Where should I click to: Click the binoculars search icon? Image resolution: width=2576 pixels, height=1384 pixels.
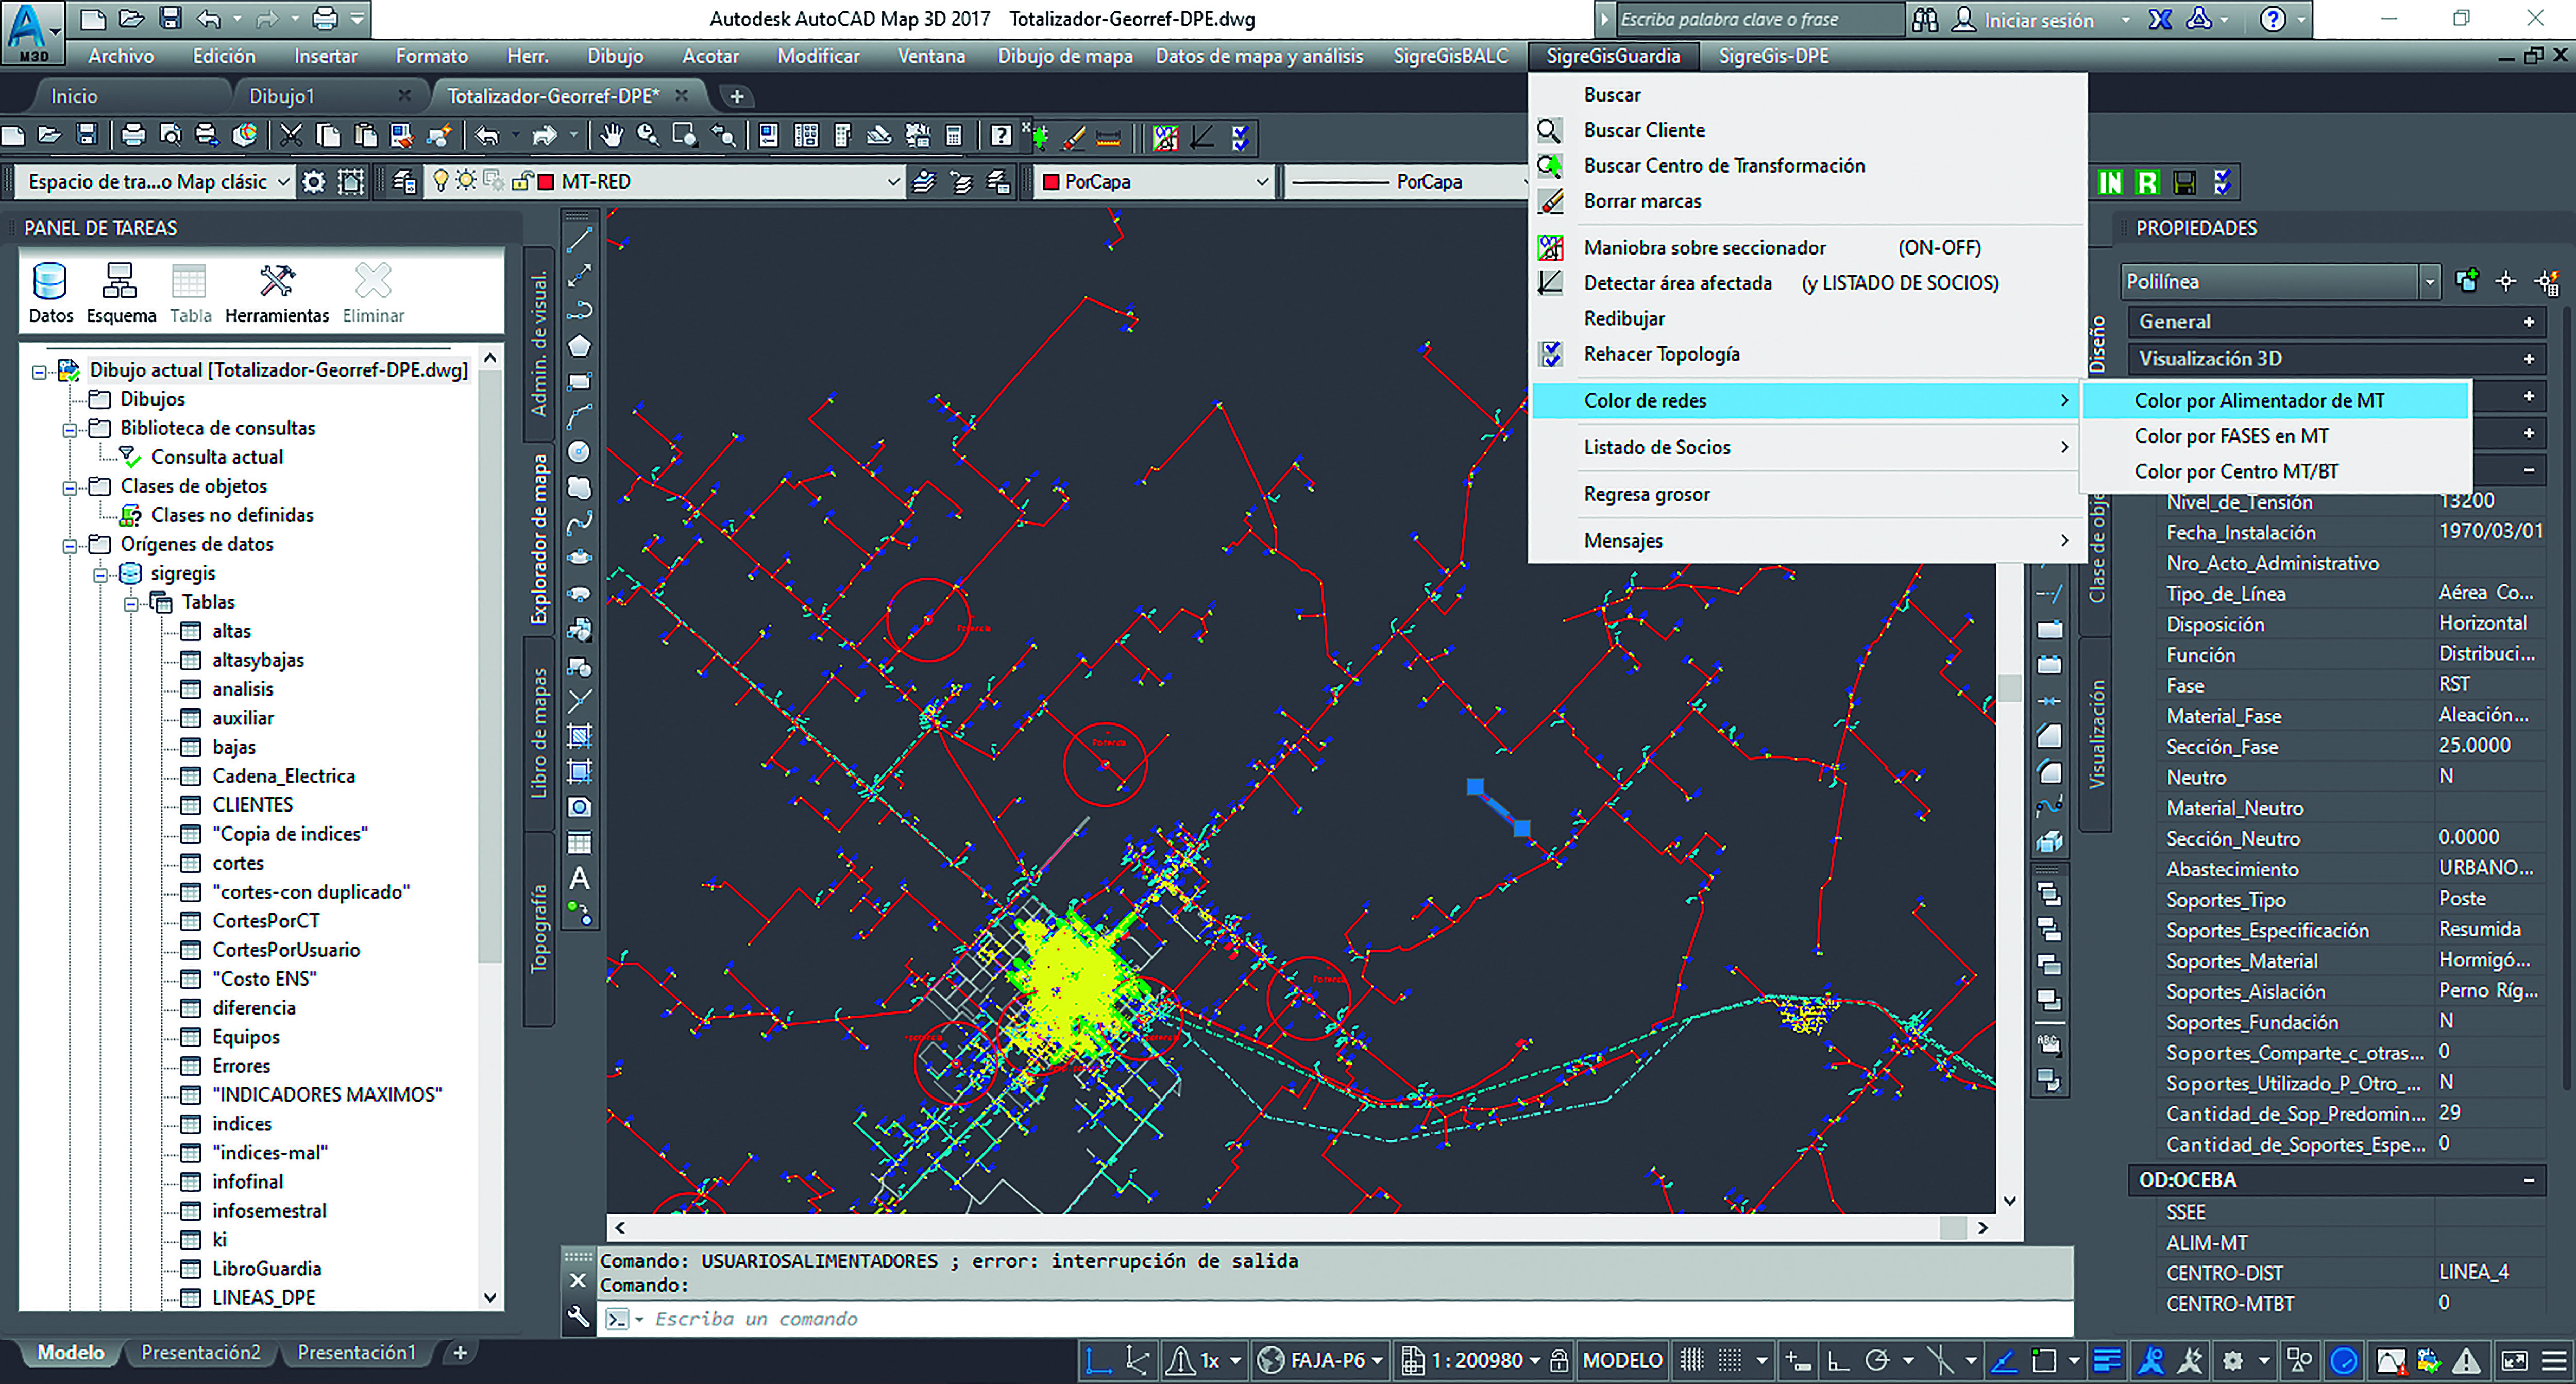[1925, 20]
